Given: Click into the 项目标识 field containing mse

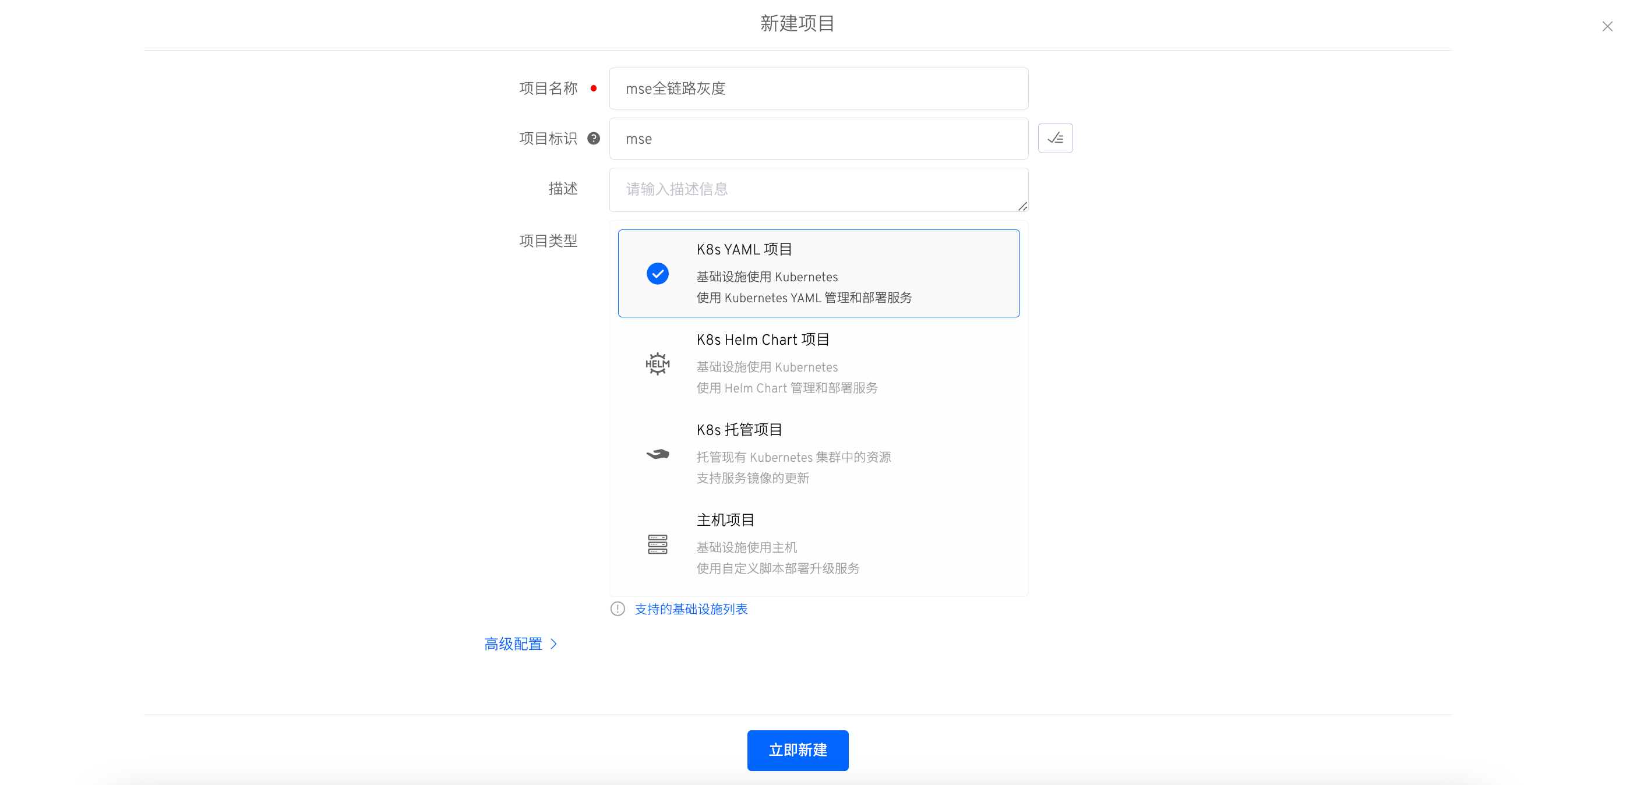Looking at the screenshot, I should coord(818,139).
